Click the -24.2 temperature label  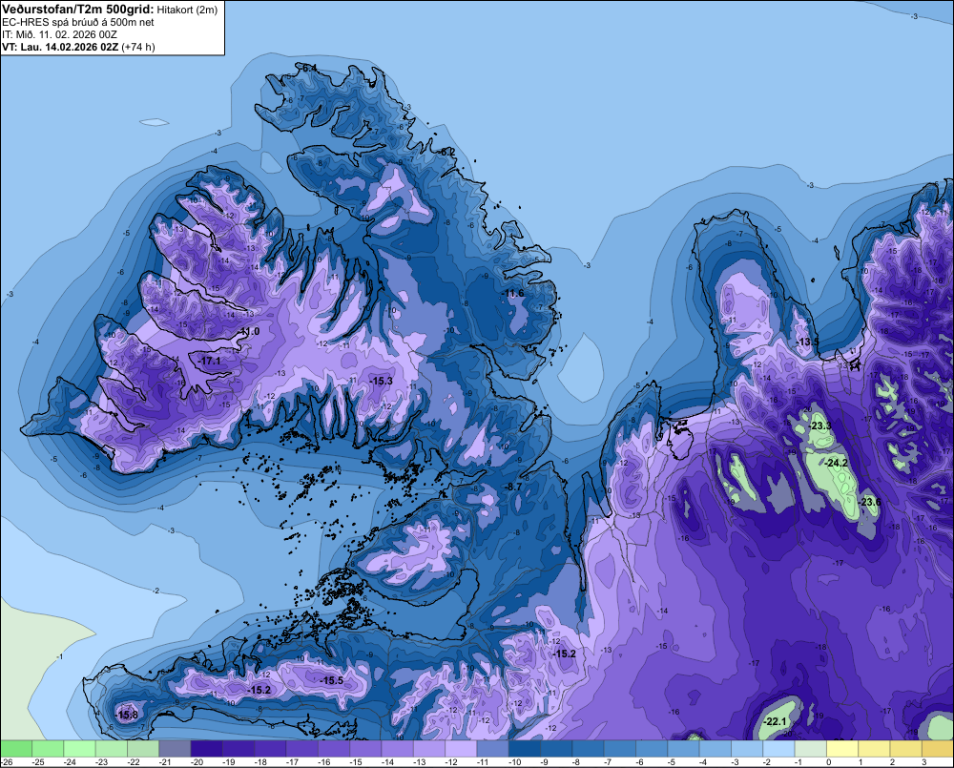837,463
